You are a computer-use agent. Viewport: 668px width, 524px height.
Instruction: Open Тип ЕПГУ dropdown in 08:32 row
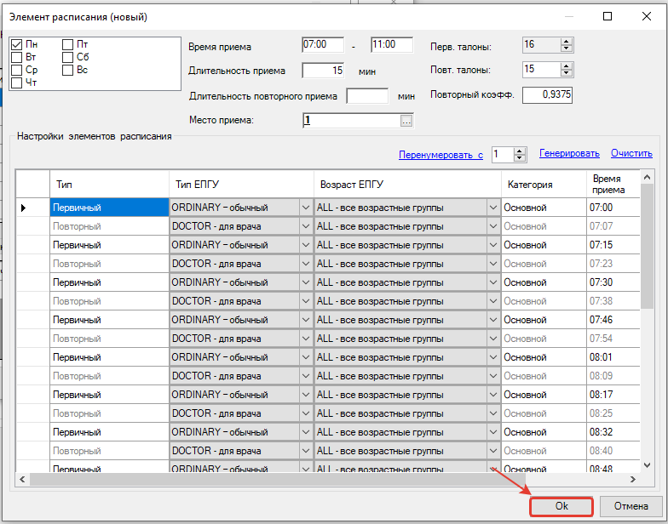coord(305,432)
